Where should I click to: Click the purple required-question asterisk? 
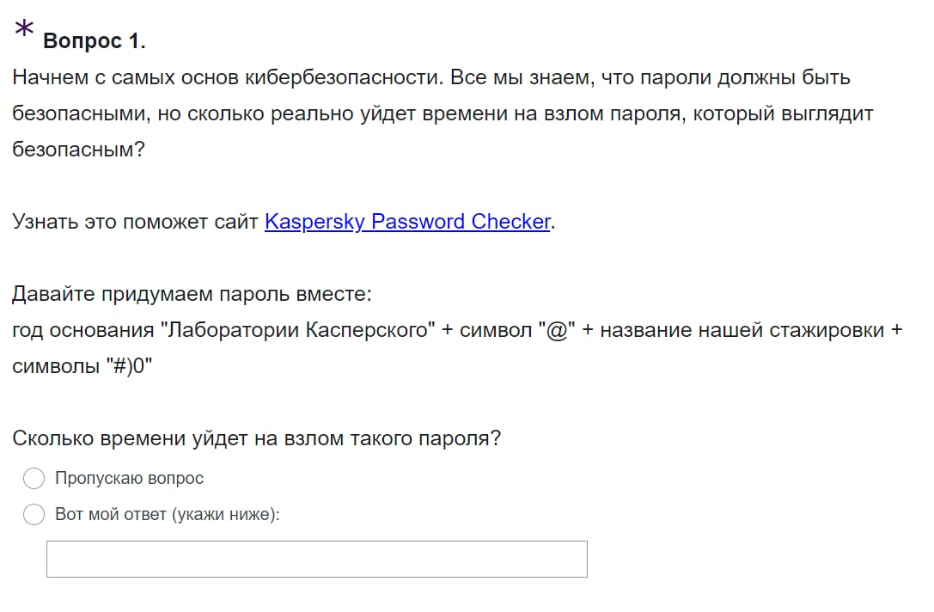click(x=24, y=28)
